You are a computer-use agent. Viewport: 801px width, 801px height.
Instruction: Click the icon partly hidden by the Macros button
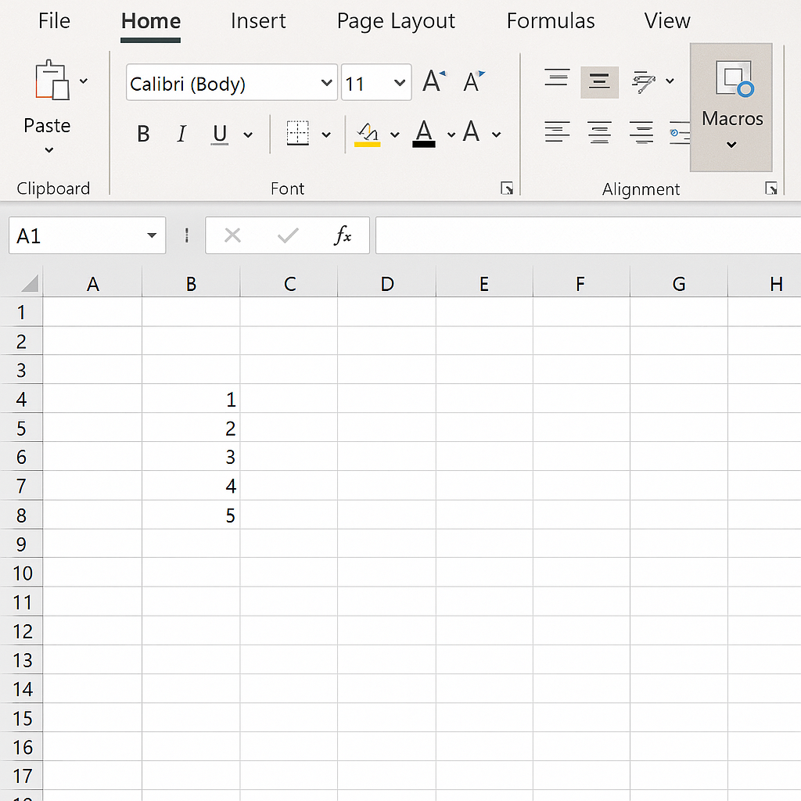(680, 133)
